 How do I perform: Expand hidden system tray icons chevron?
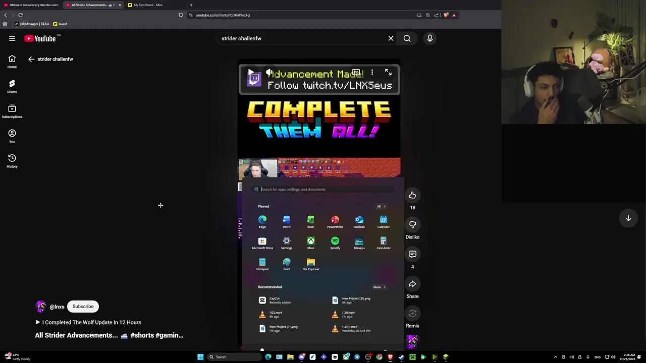tap(556, 357)
